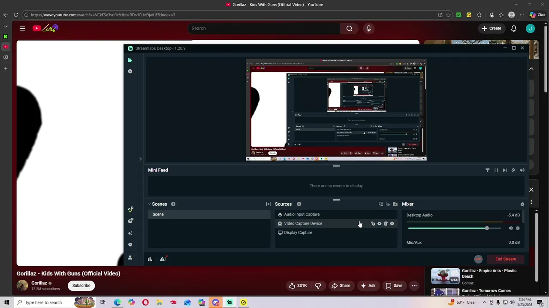Toggle studio mode icon in Sources header

[x=381, y=204]
